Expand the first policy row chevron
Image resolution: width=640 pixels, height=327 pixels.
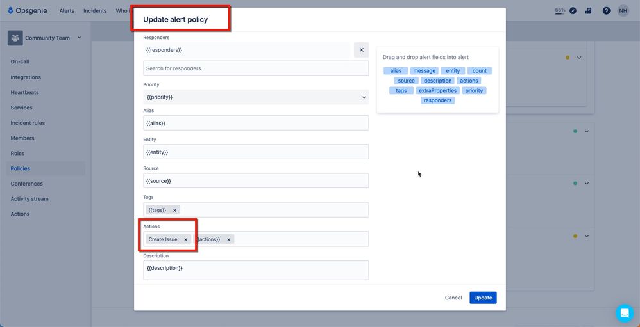(x=579, y=58)
